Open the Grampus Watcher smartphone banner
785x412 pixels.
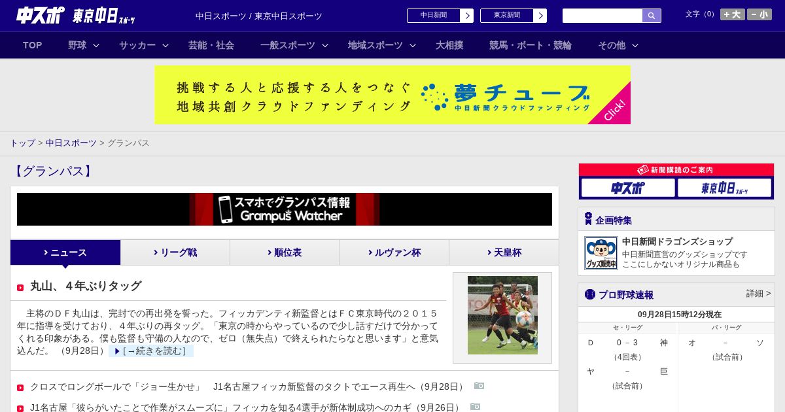tap(285, 209)
